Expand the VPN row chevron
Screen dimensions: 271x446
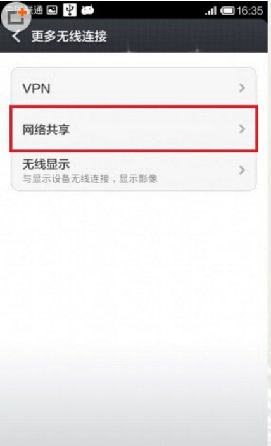[x=242, y=88]
